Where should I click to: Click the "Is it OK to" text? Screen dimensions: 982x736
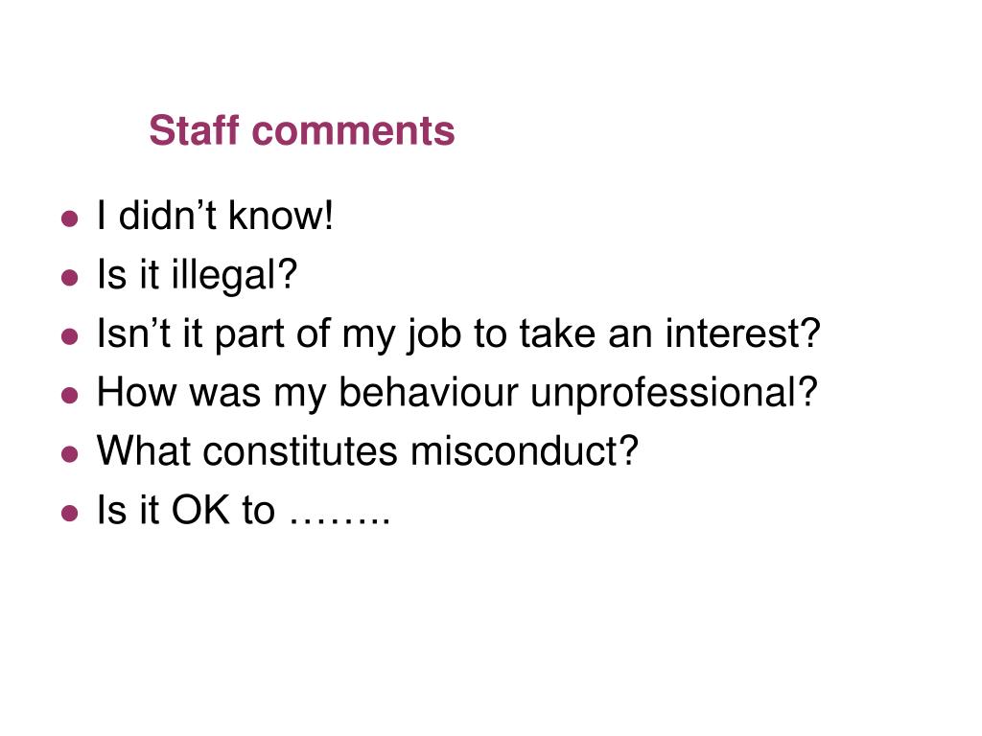[186, 510]
